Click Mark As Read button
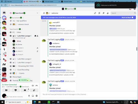Viewport: 138px width, 104px height. tap(128, 17)
